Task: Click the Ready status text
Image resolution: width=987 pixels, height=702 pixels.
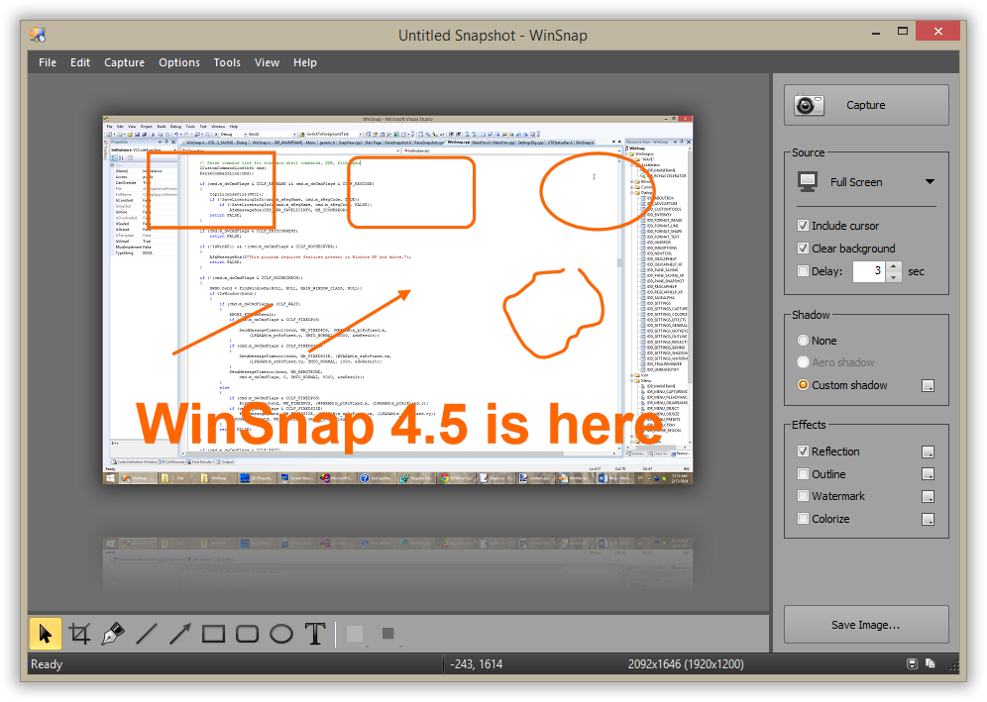Action: [x=47, y=664]
